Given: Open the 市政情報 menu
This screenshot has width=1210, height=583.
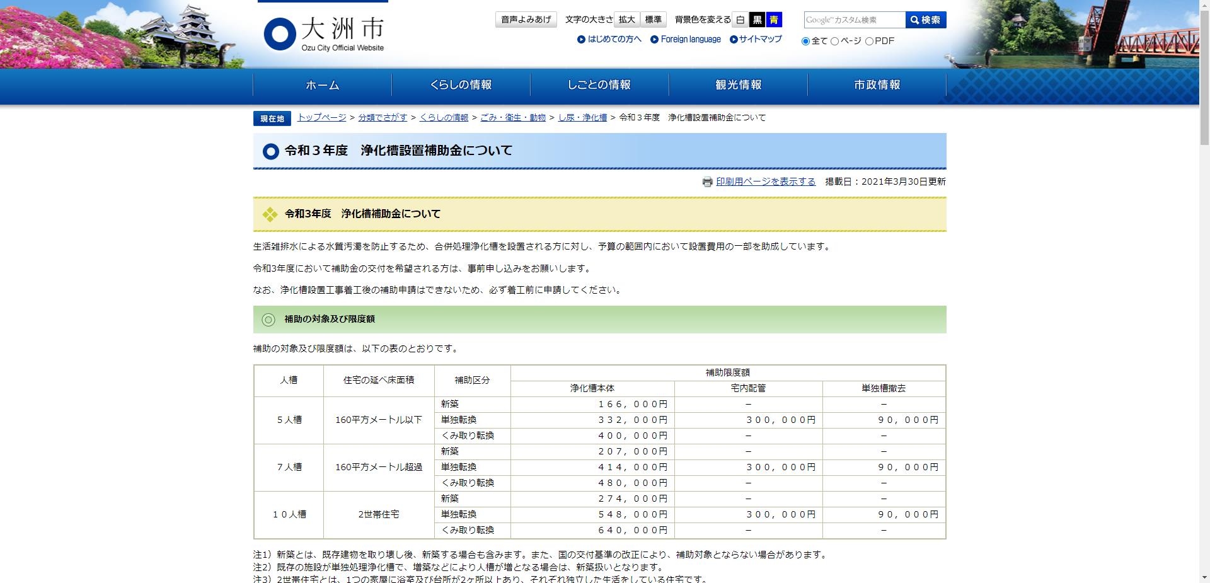Looking at the screenshot, I should (x=876, y=85).
